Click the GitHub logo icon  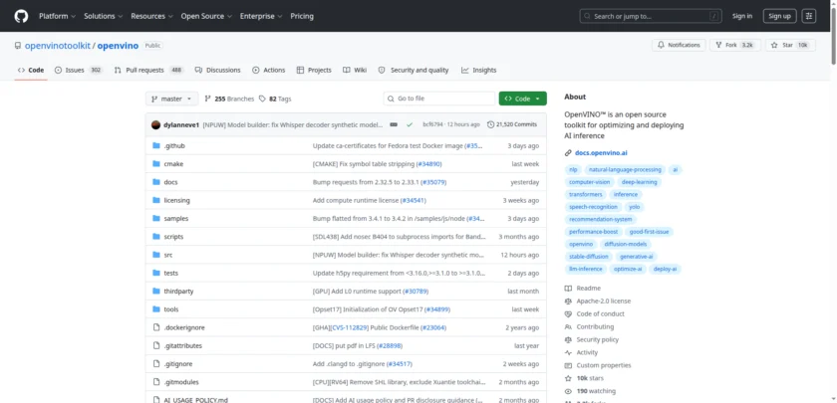[21, 16]
